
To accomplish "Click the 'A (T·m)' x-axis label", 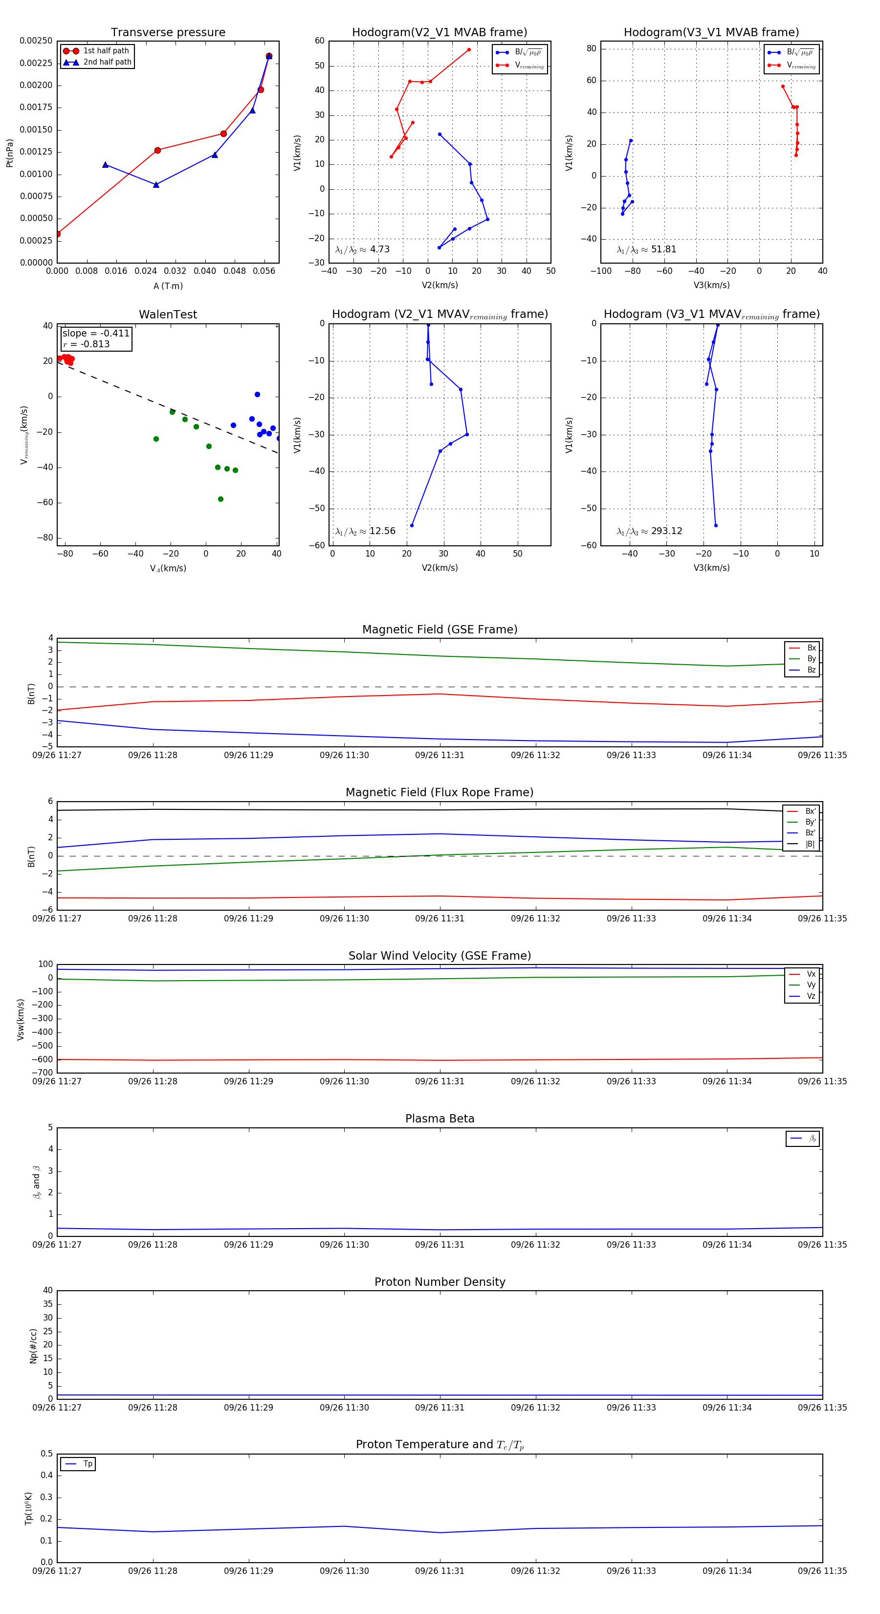I will coord(168,286).
